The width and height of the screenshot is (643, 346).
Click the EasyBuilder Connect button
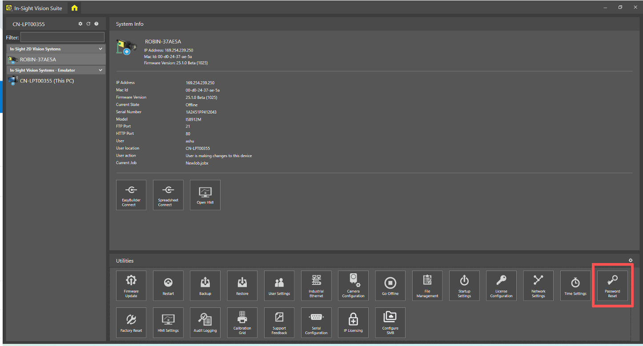131,195
